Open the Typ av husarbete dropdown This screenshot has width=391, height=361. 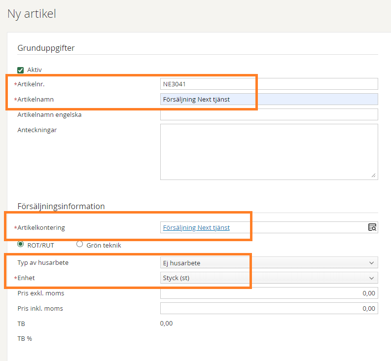coord(269,263)
